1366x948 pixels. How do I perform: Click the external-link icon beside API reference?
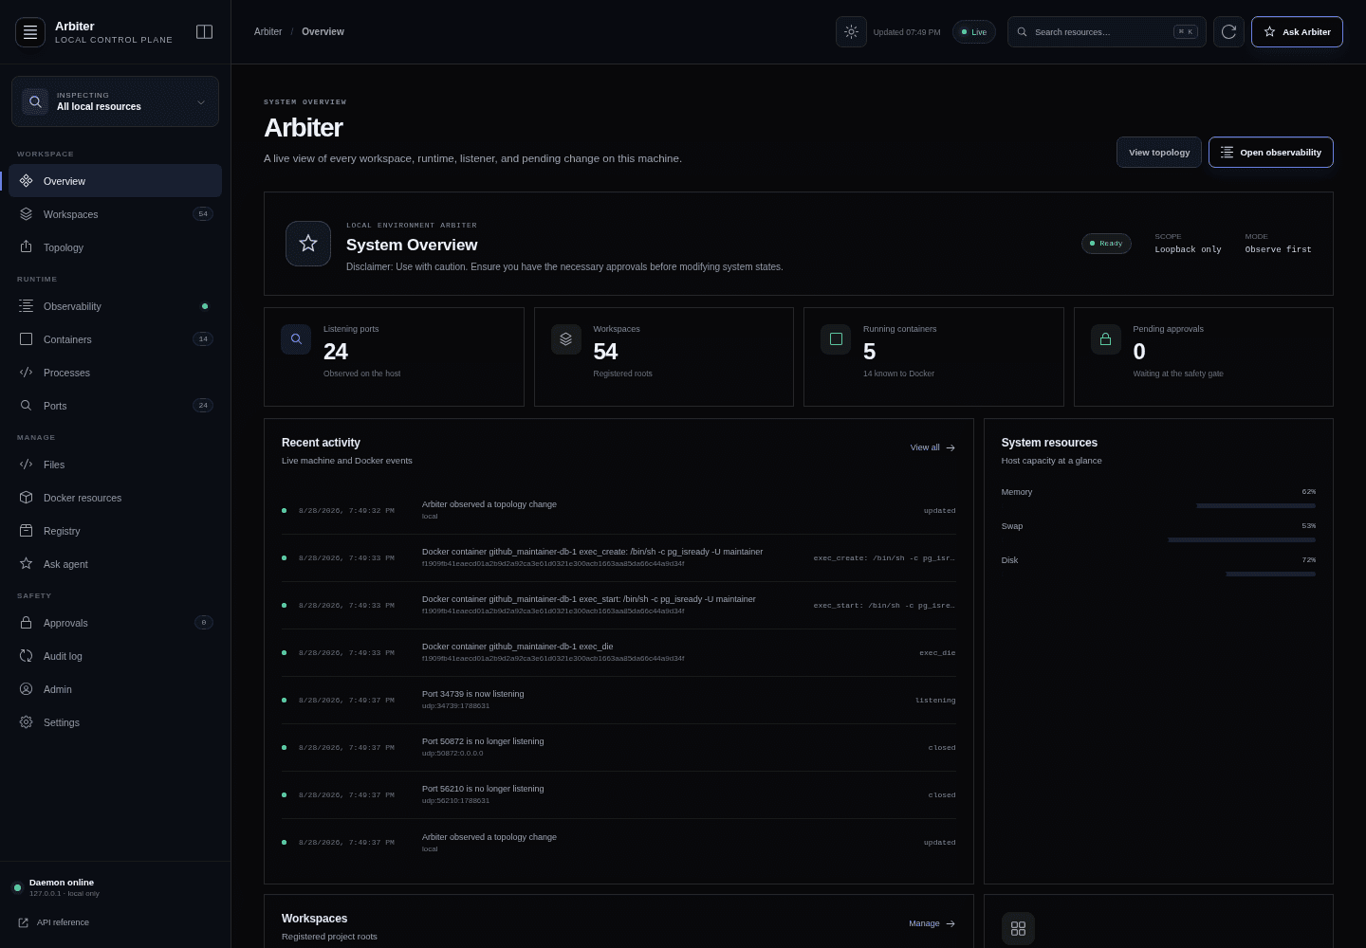point(23,922)
